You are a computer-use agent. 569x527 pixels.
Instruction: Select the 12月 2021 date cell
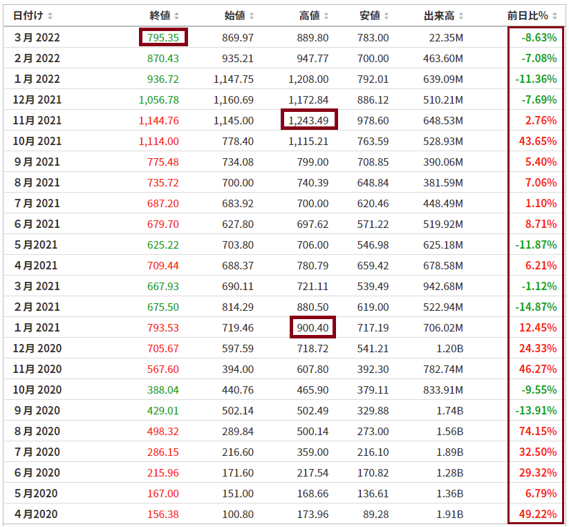pos(37,99)
